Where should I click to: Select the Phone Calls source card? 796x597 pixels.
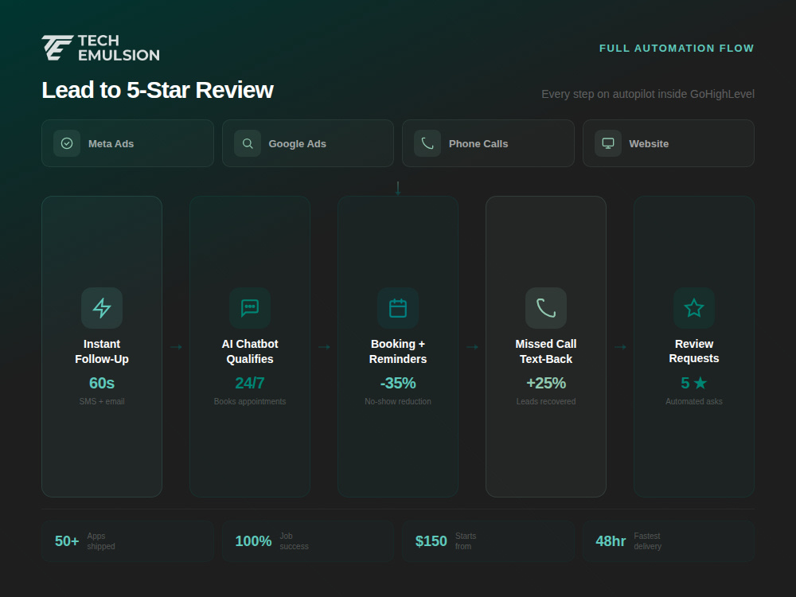(x=489, y=143)
